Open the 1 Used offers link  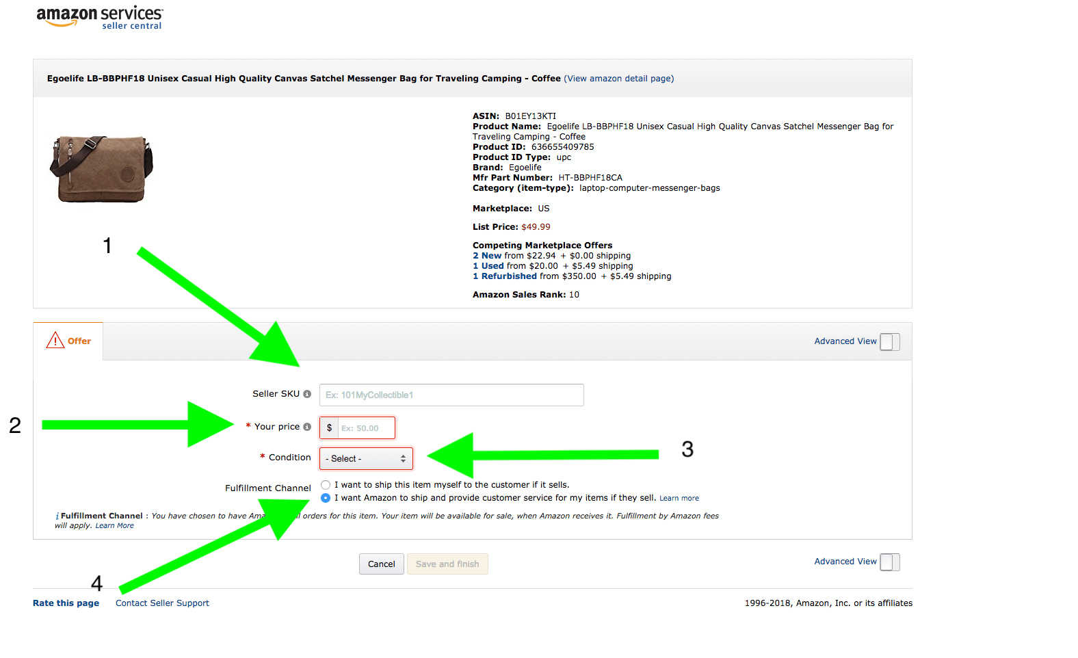488,266
